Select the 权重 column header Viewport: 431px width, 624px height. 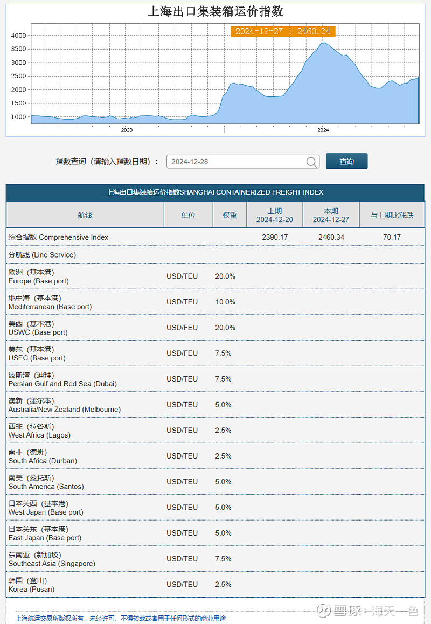[x=229, y=214]
